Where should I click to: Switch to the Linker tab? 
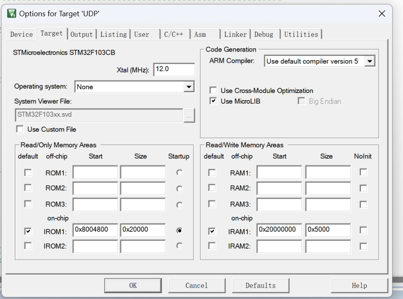coord(235,35)
